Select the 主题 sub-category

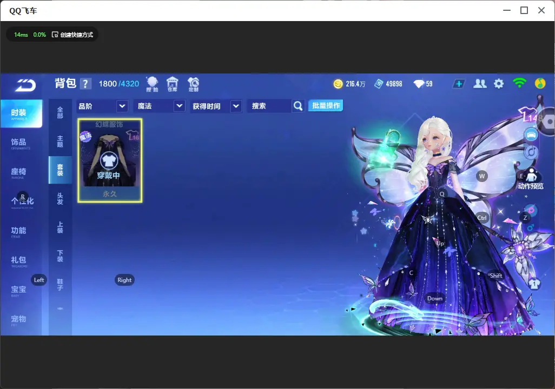tap(60, 141)
